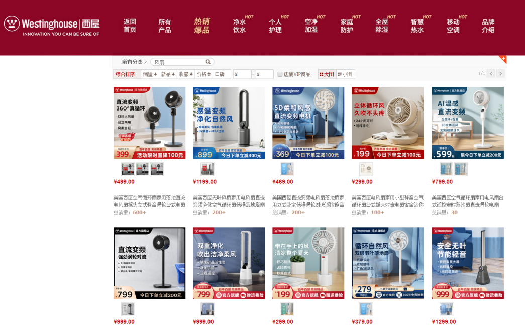Click price ¥469.00
Viewport: 525px width, 329px height.
282,182
